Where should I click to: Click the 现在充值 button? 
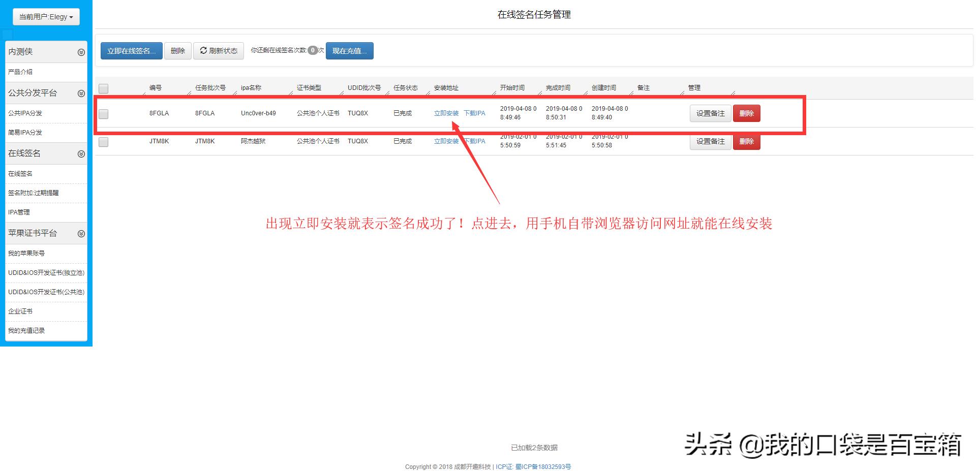pos(349,50)
